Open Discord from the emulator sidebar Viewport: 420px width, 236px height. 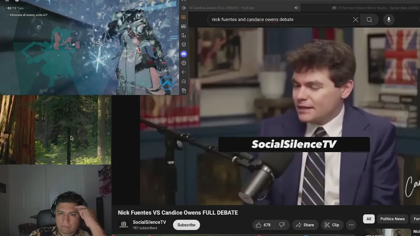[x=184, y=54]
